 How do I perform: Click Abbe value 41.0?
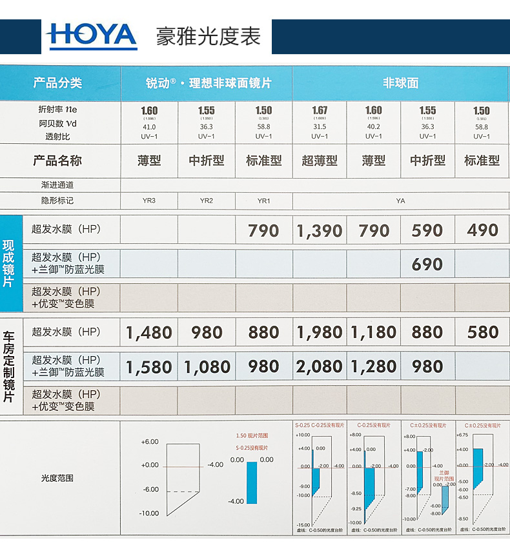[149, 127]
